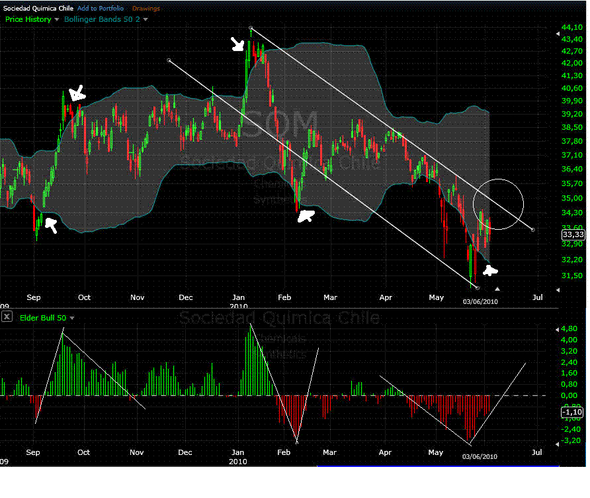Image resolution: width=590 pixels, height=498 pixels.
Task: Click the white circle drawing on chart
Action: click(499, 204)
